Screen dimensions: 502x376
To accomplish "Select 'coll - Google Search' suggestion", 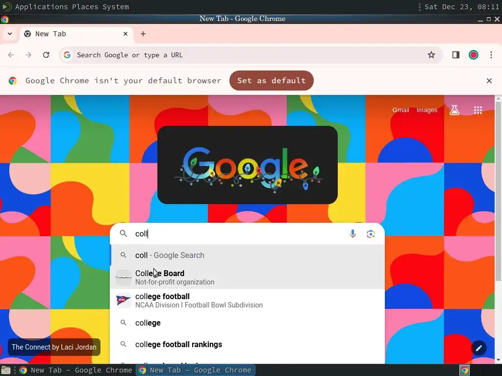I will [x=247, y=255].
